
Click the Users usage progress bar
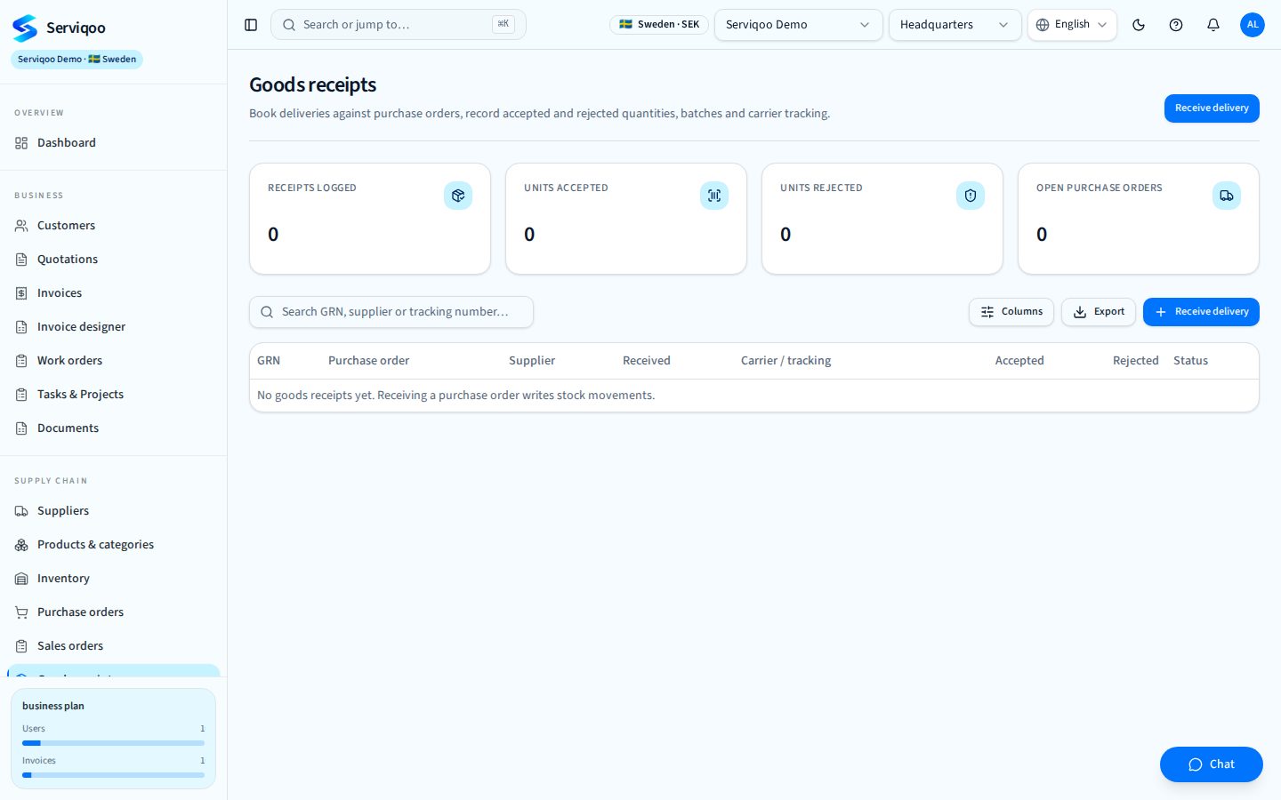[x=113, y=743]
